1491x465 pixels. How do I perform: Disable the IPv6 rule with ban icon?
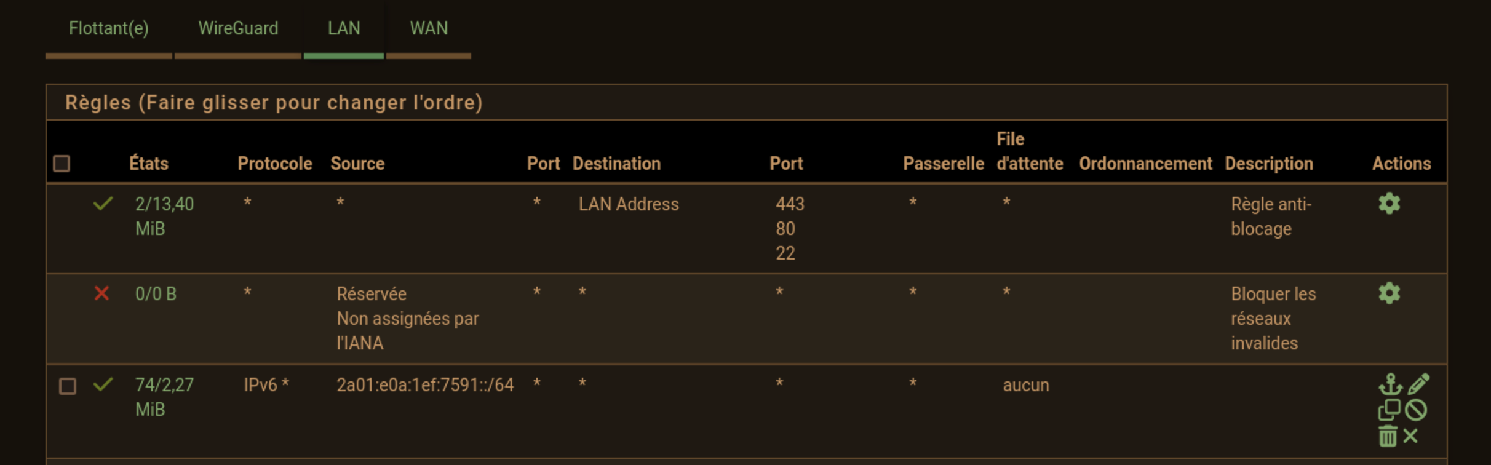click(1416, 410)
